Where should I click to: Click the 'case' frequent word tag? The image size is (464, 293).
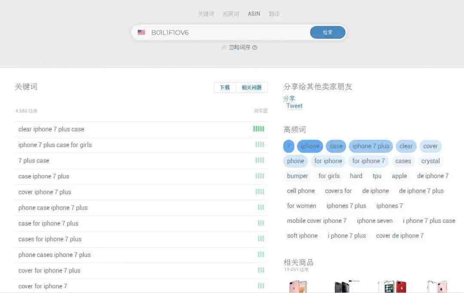336,146
